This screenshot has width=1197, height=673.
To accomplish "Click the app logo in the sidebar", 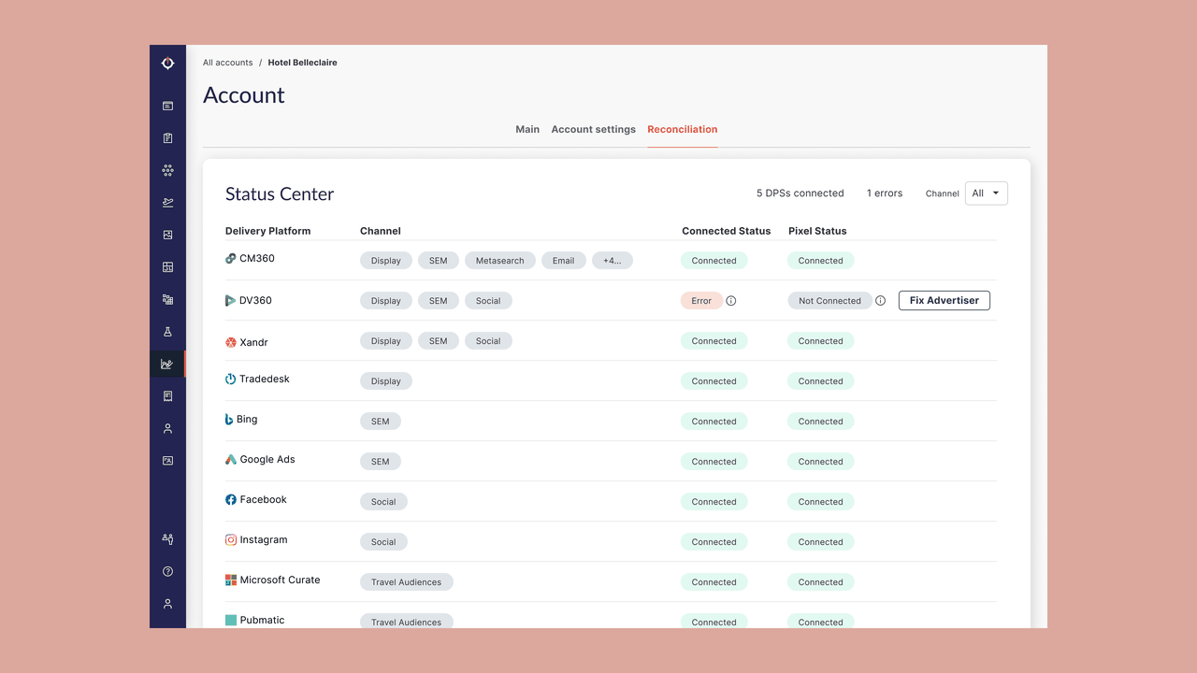I will (167, 63).
